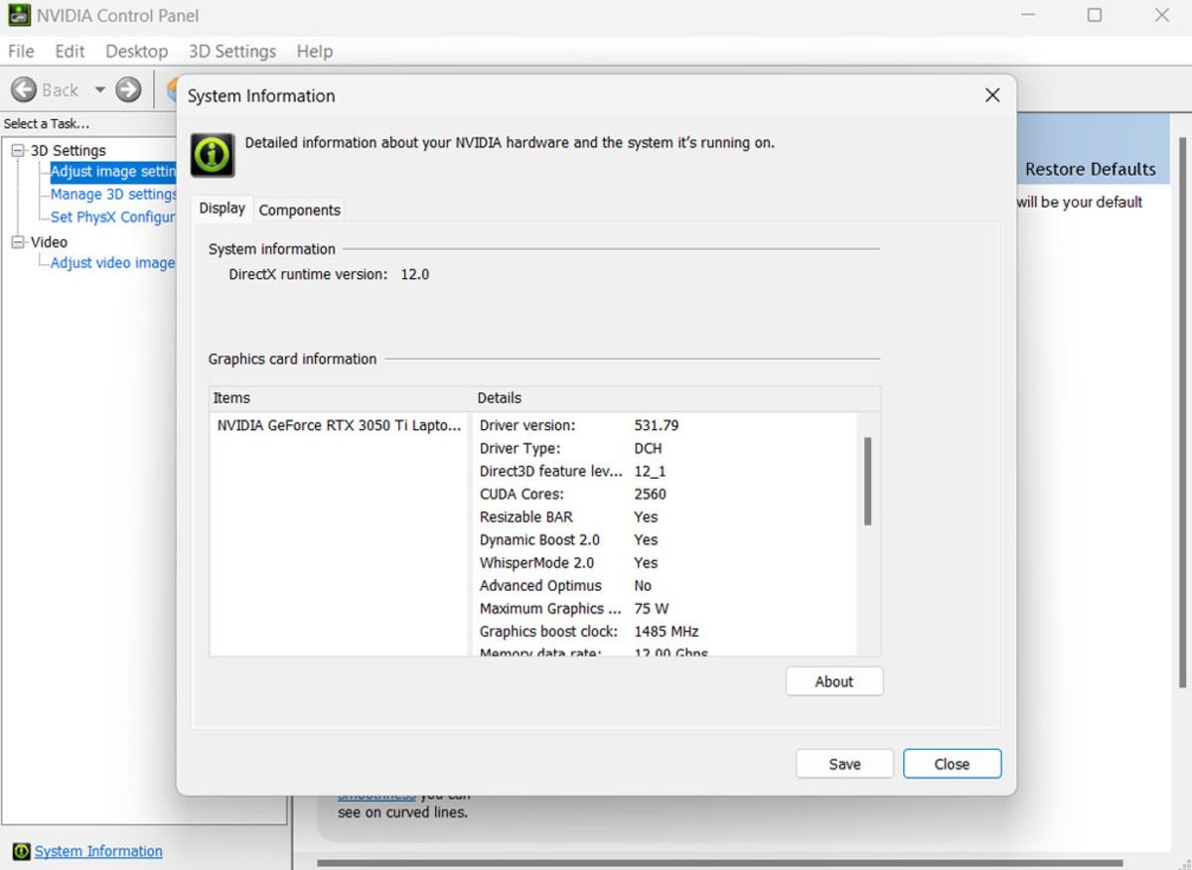Click the Items column header

[340, 398]
